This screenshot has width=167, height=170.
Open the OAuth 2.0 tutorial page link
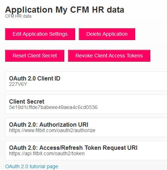point(32,166)
